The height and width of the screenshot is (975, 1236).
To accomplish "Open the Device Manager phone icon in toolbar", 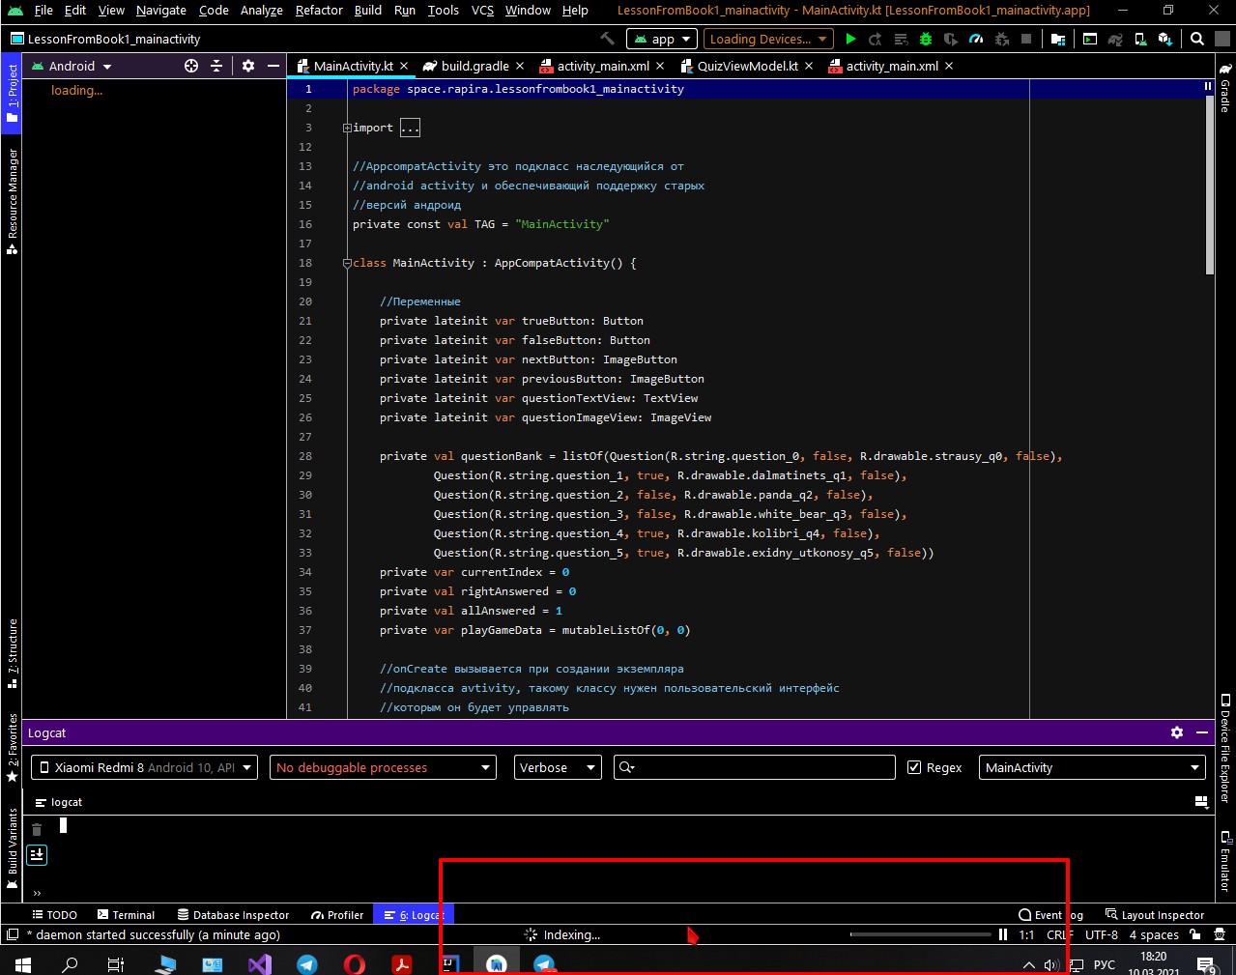I will tap(1140, 39).
